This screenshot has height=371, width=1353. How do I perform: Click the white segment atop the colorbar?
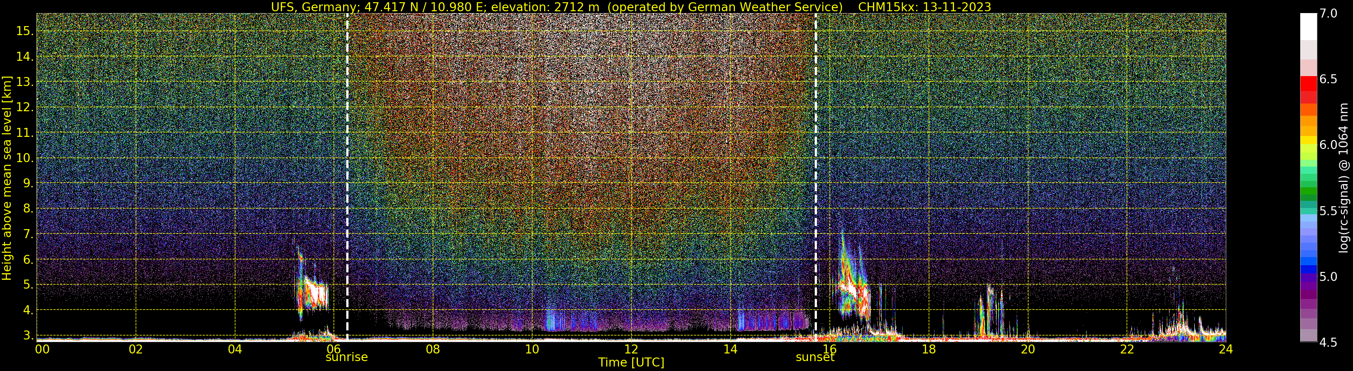[x=1308, y=27]
